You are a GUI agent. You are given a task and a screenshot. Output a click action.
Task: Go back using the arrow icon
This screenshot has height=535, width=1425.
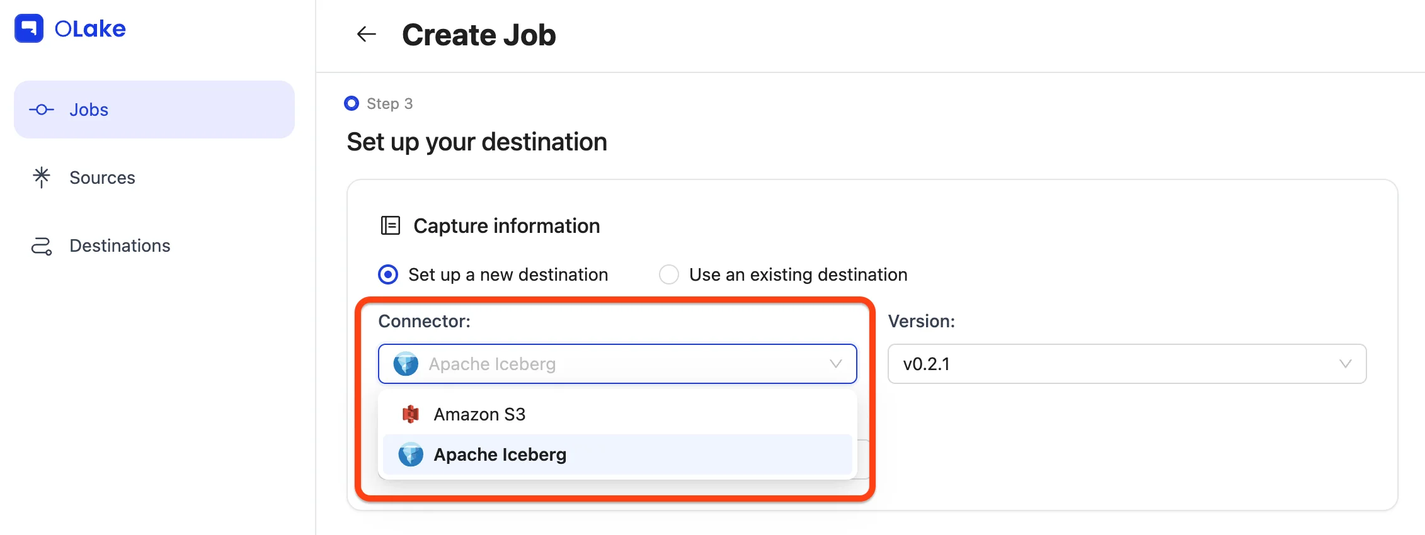(x=366, y=34)
